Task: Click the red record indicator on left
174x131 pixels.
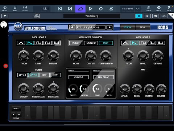Action: click(6, 66)
